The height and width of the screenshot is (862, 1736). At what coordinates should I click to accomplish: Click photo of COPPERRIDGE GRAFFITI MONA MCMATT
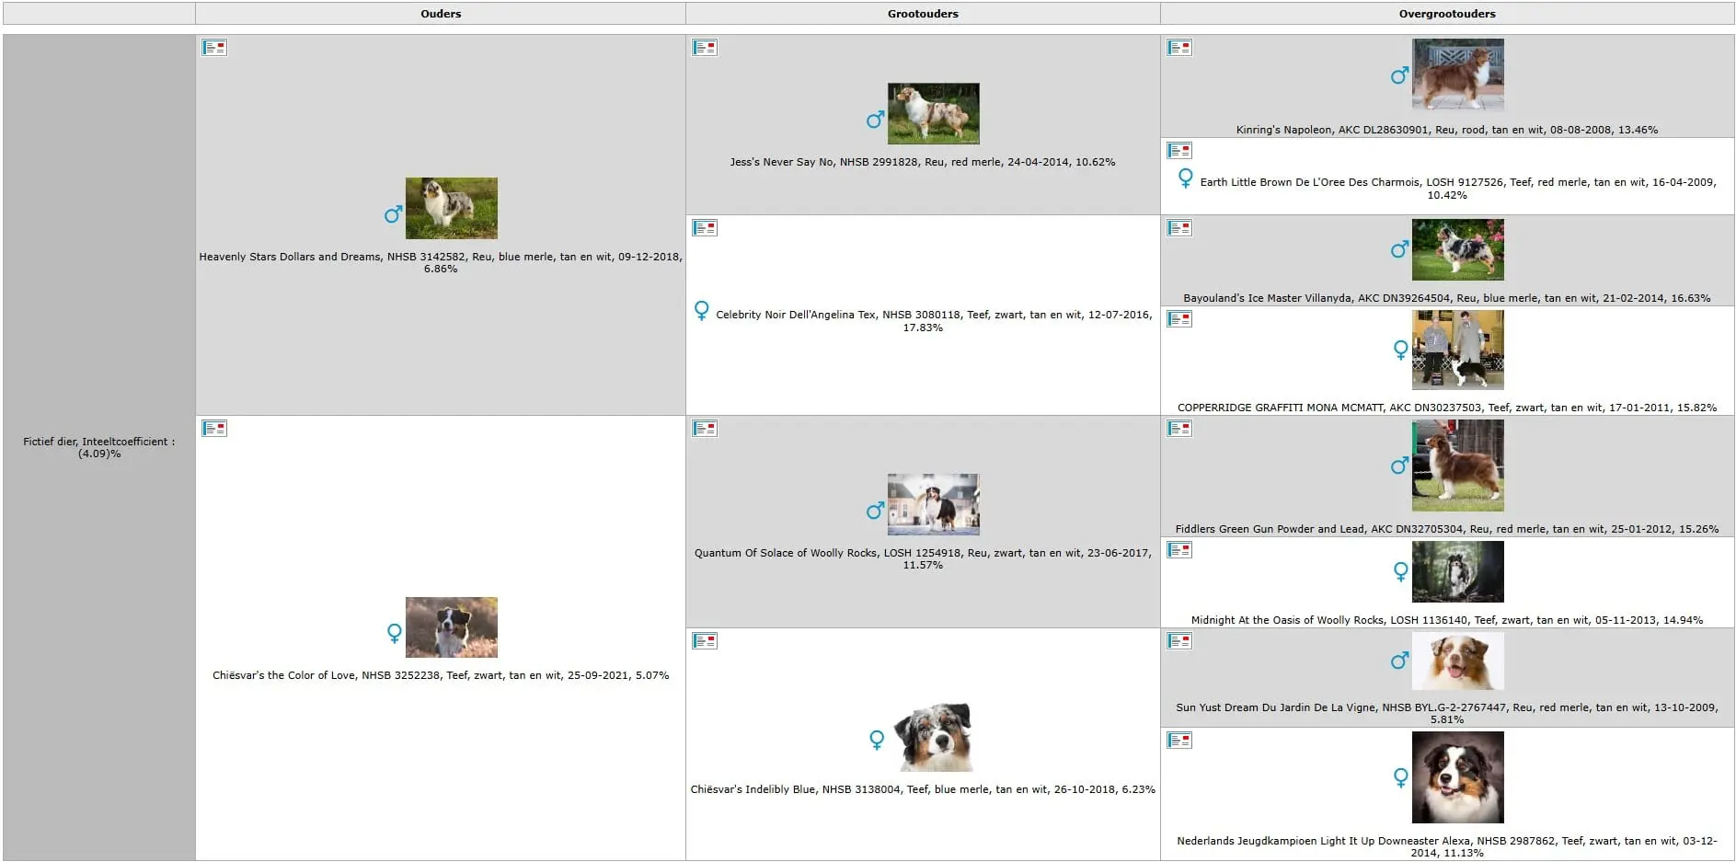point(1457,351)
